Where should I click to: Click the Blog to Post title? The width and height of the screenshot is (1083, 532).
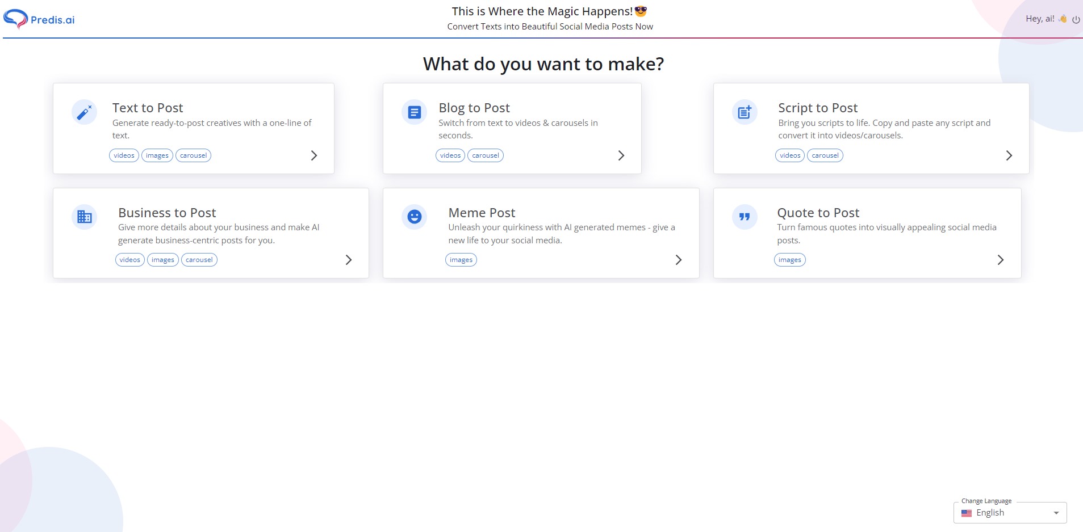(474, 108)
